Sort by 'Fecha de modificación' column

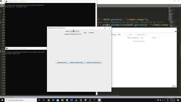[x=133, y=38]
